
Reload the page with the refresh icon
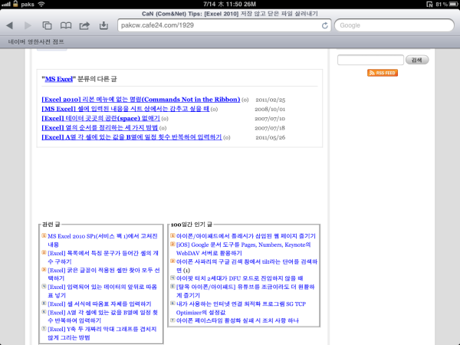325,25
